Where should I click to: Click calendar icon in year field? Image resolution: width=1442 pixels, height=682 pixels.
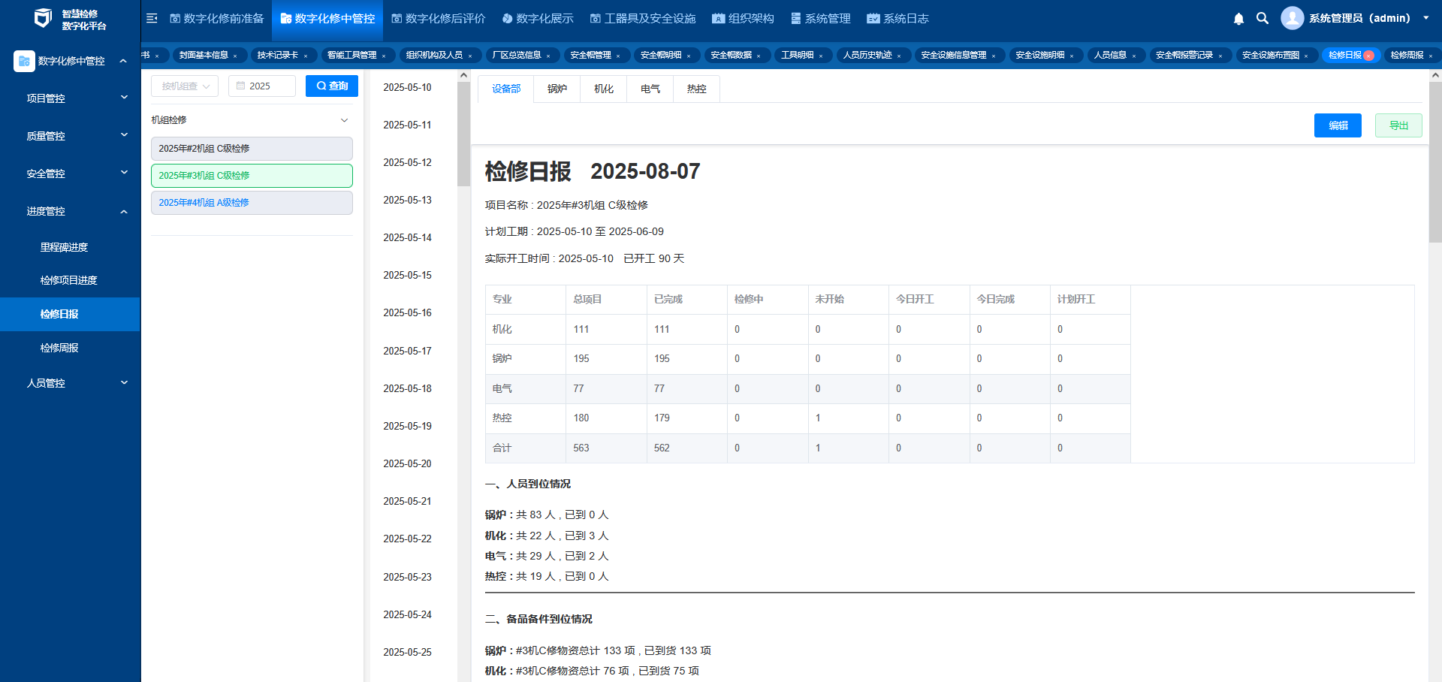[241, 86]
